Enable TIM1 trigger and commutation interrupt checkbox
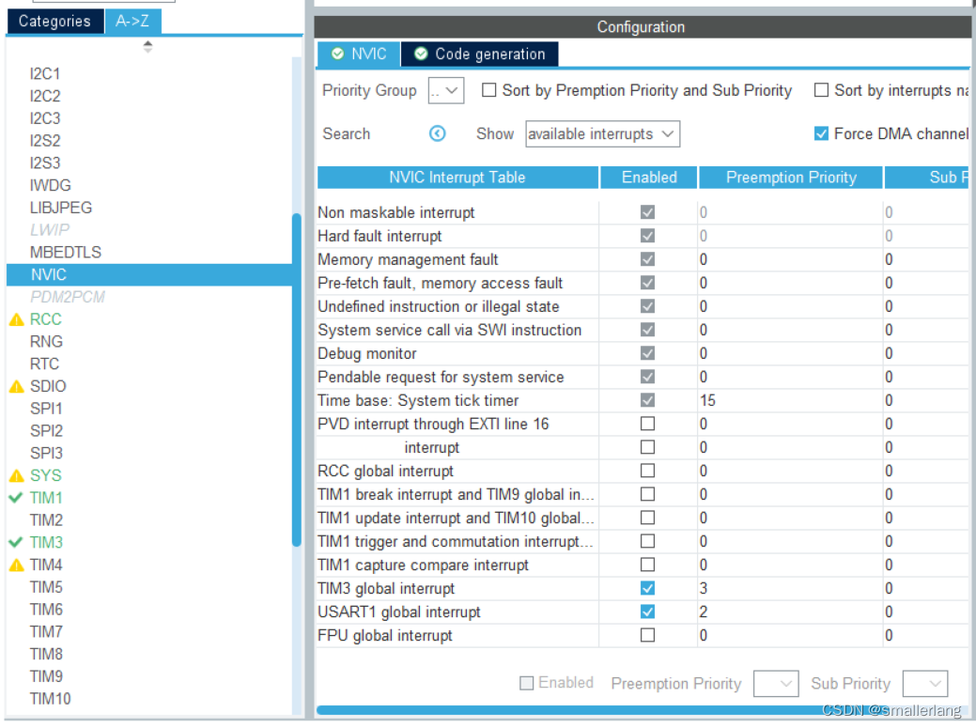The height and width of the screenshot is (728, 976). (648, 542)
